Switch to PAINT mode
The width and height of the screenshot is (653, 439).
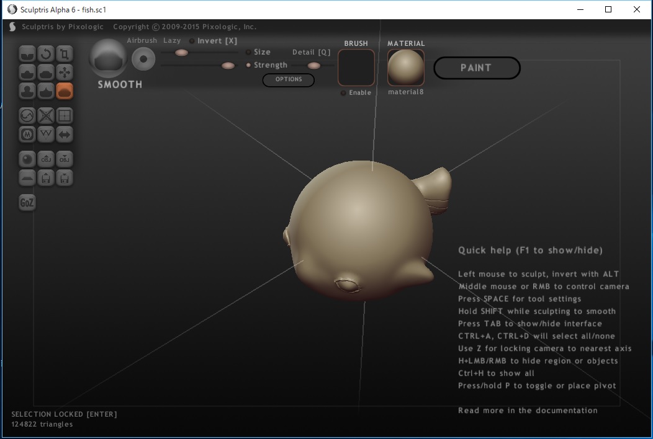tap(476, 68)
